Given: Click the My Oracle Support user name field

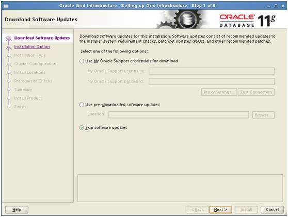Looking at the screenshot, I should pos(212,71).
